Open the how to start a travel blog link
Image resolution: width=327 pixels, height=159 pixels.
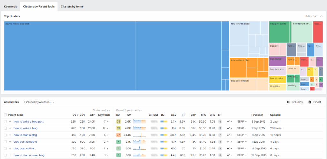(29, 155)
